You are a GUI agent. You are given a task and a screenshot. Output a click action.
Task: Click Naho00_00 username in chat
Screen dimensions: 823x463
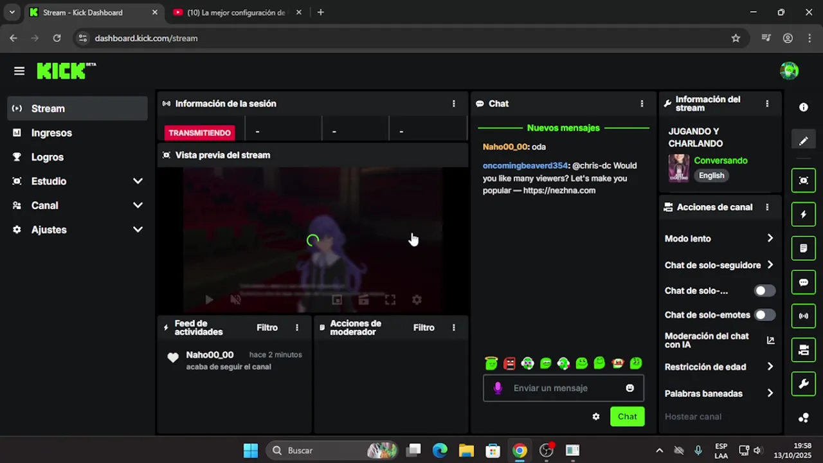[505, 147]
